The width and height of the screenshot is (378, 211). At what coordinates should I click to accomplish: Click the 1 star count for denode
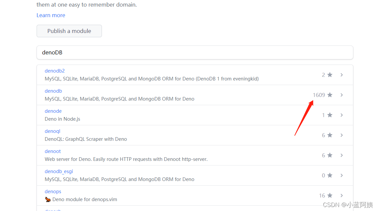point(324,115)
